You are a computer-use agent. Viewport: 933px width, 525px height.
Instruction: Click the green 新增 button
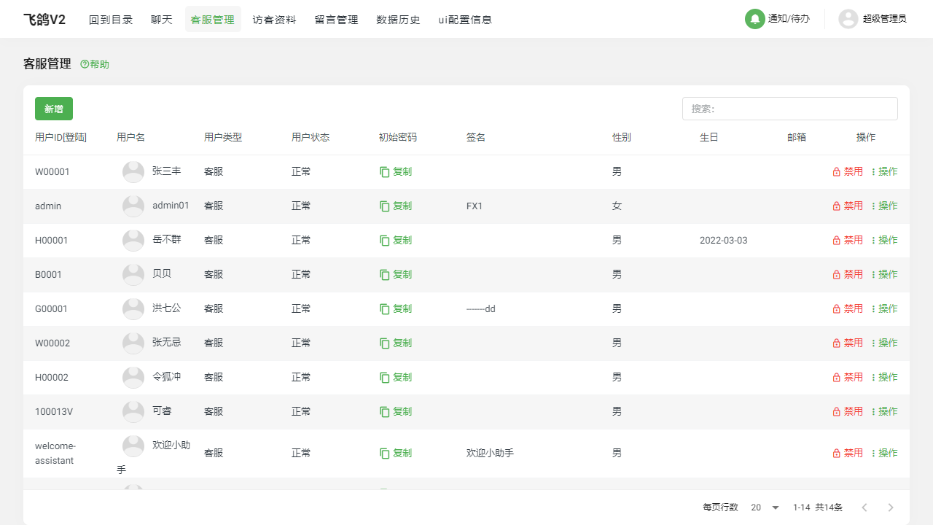pyautogui.click(x=54, y=109)
